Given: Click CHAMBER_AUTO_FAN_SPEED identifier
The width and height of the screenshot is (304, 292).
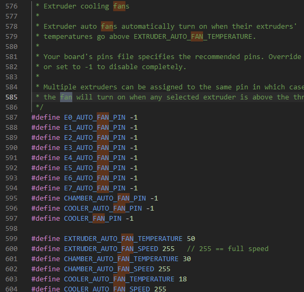Looking at the screenshot, I should [x=109, y=269].
